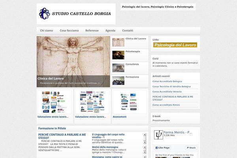The width and height of the screenshot is (237, 158).
Task: Open Corso Accreditato Bologna article
Action: tap(167, 81)
